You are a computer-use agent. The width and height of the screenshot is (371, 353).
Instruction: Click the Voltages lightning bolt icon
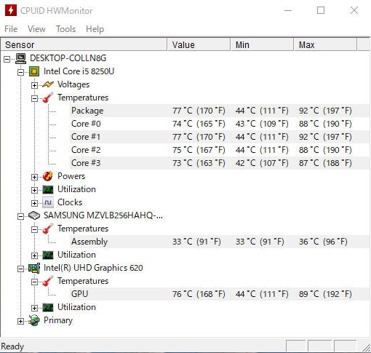[48, 84]
